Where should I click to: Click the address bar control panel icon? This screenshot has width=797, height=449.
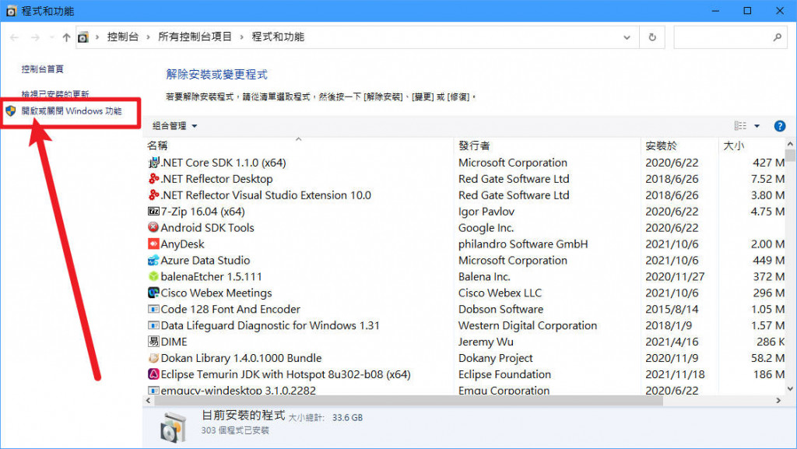pos(83,37)
